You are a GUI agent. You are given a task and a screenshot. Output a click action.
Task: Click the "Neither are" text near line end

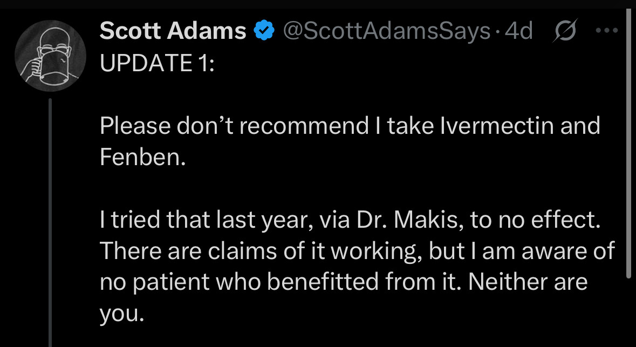(x=528, y=282)
